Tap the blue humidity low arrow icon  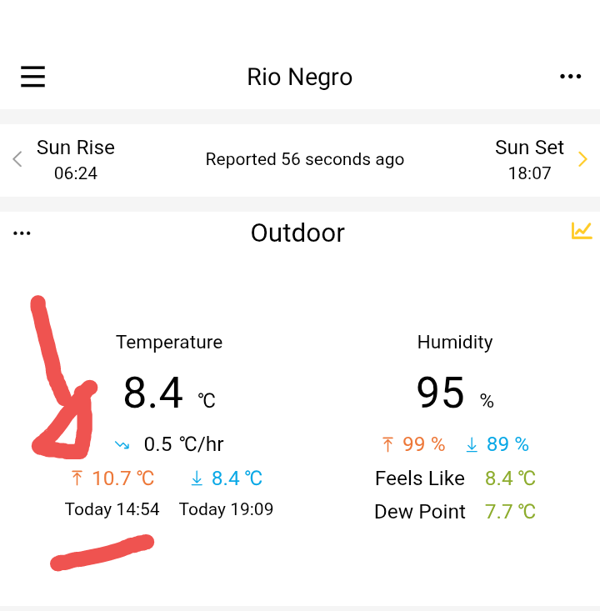(x=472, y=444)
